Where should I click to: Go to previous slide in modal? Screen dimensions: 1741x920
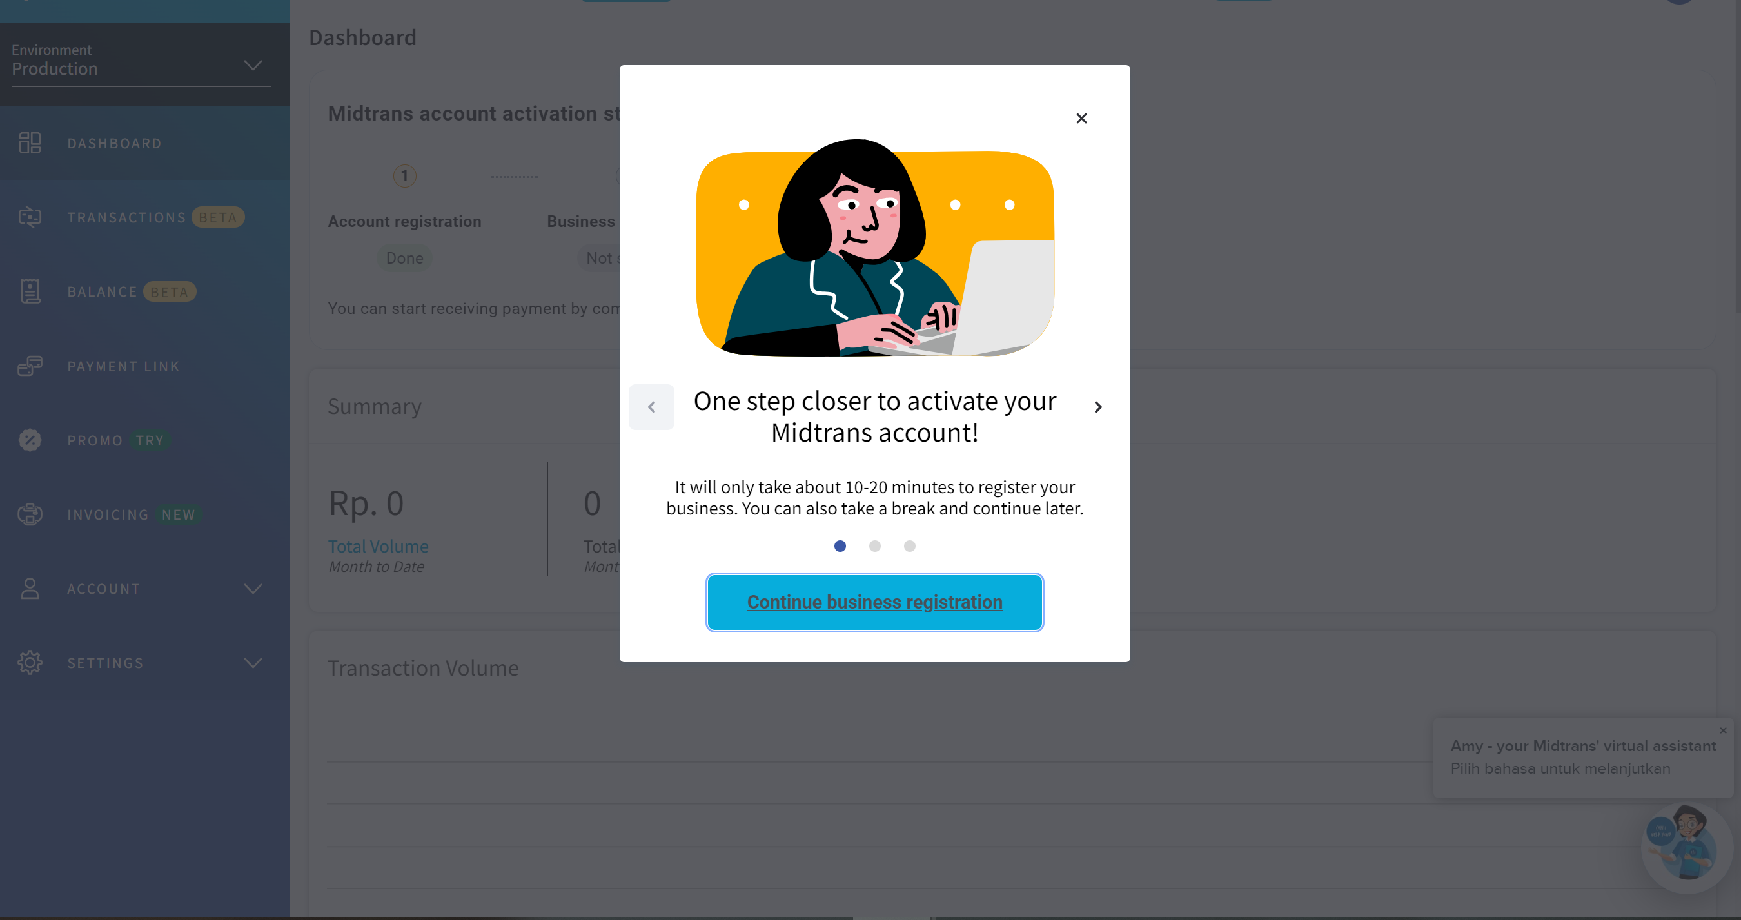(x=651, y=407)
